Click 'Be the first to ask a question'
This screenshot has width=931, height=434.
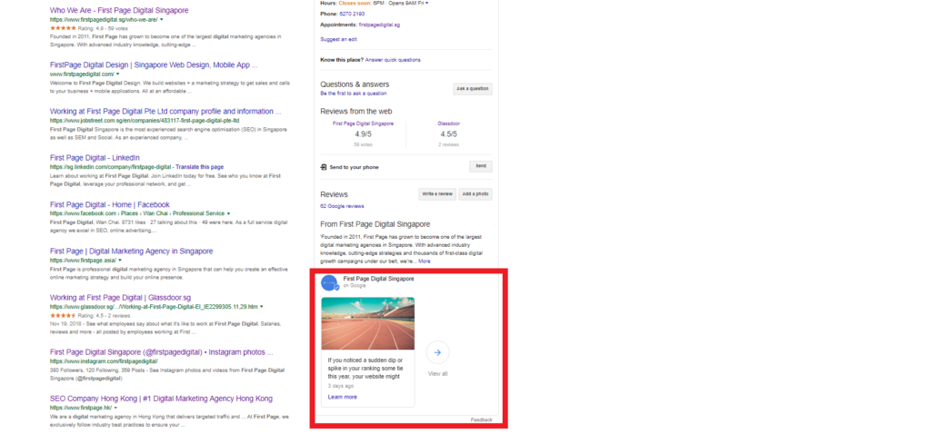click(x=354, y=94)
